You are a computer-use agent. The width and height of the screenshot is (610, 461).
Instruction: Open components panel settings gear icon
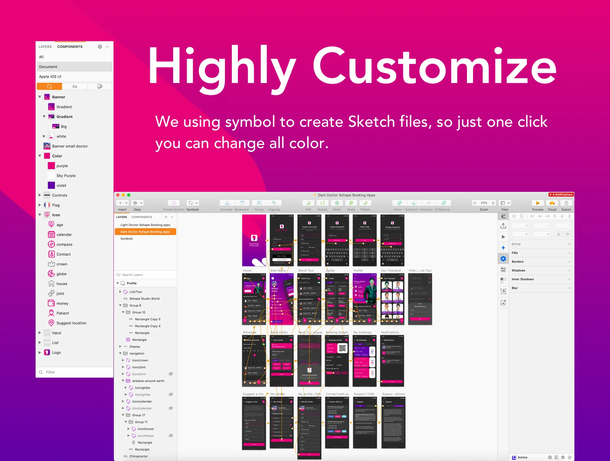pos(100,47)
